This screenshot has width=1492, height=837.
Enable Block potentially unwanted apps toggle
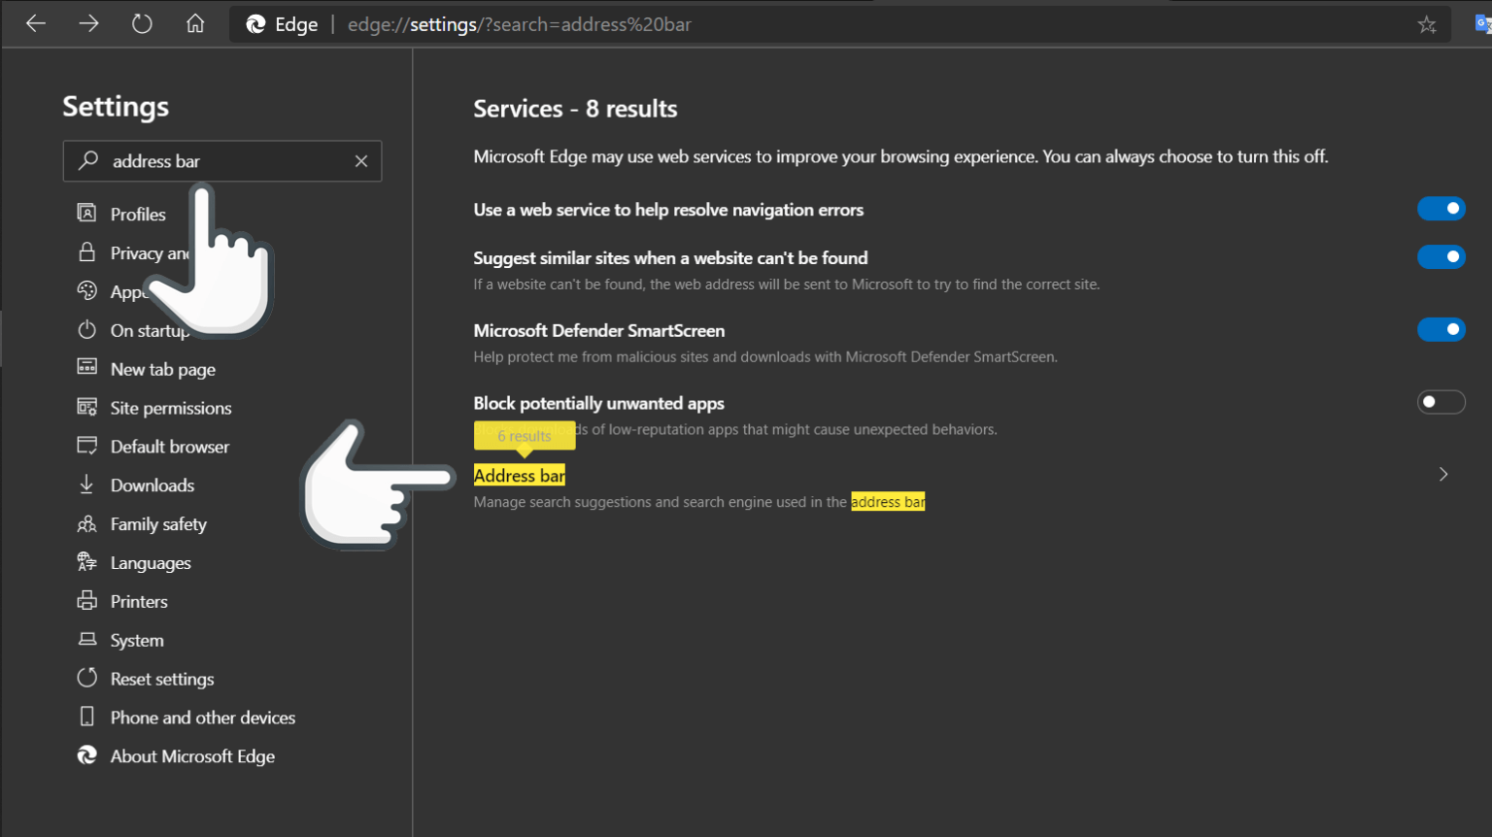point(1441,402)
